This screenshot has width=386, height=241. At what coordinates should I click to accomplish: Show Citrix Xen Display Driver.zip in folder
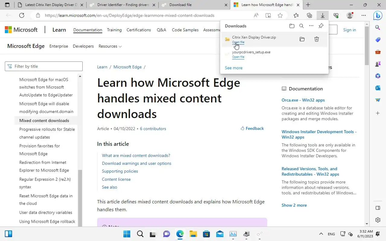302,39
